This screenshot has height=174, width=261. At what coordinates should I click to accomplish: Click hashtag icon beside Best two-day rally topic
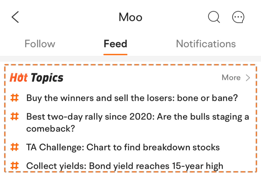[15, 116]
